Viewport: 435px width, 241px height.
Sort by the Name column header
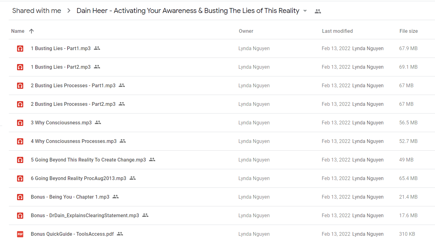(18, 31)
